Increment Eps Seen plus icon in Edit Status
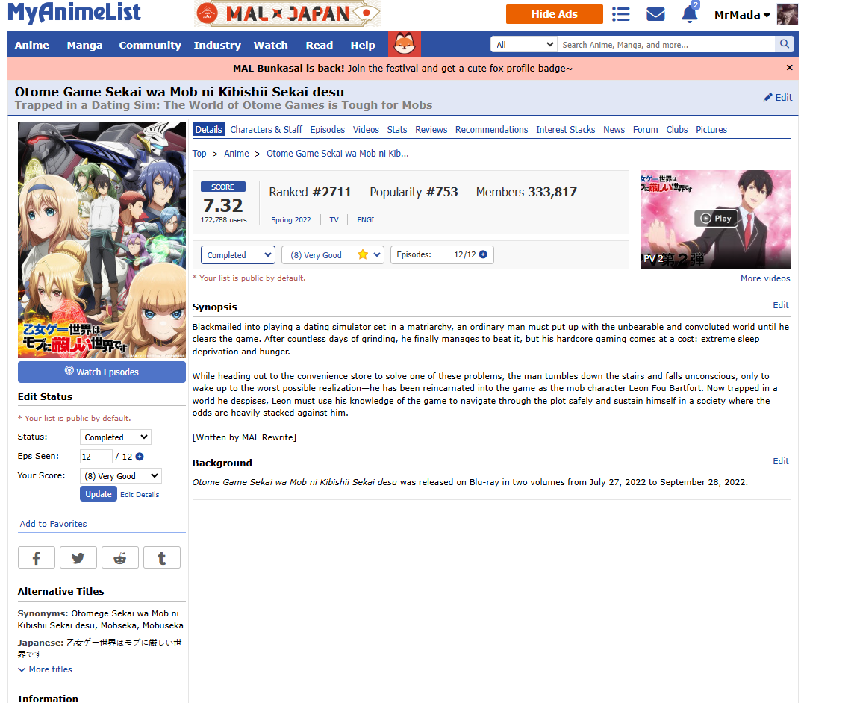Image resolution: width=854 pixels, height=703 pixels. click(140, 456)
